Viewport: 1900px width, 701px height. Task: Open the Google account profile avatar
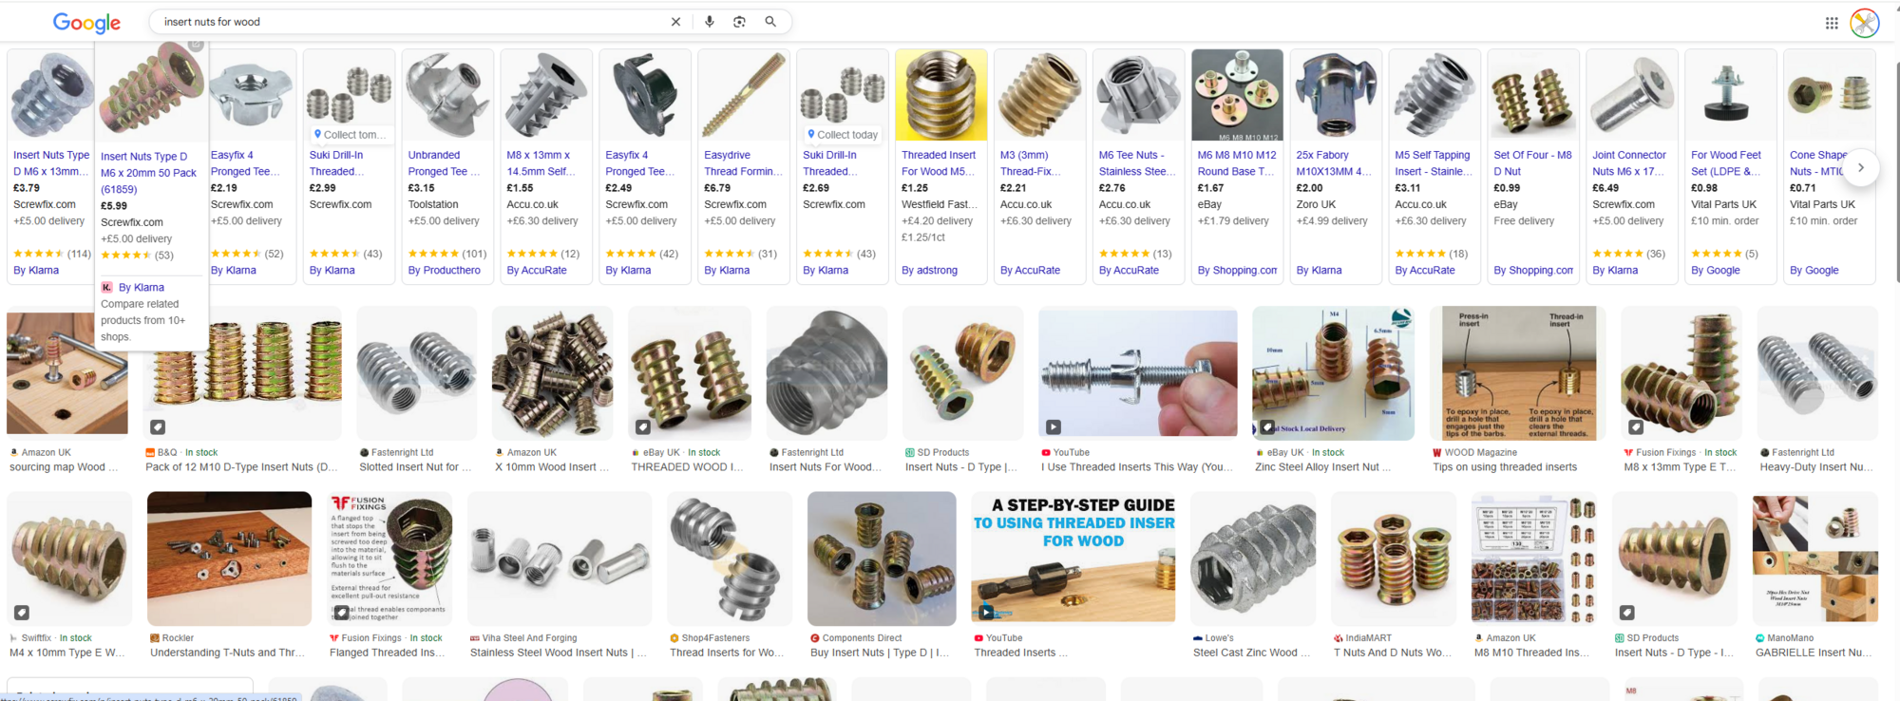tap(1865, 23)
